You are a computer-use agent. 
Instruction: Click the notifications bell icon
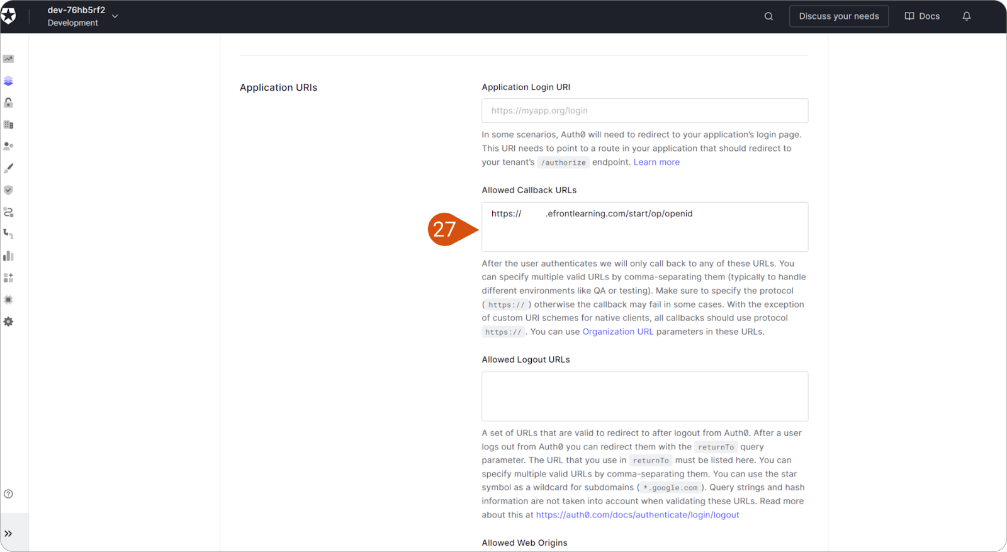967,16
